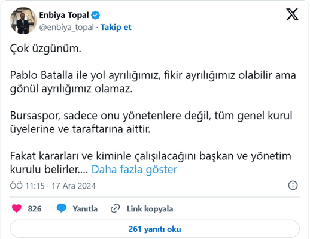This screenshot has height=239, width=310.
Task: Open the ÖÖ 11:15 · 17 Ara 2024 timestamp
Action: pyautogui.click(x=53, y=186)
